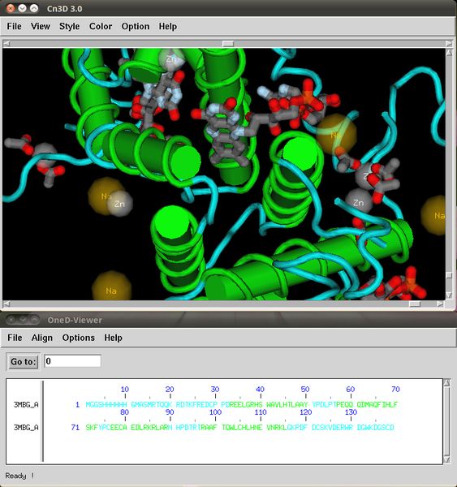
Task: Click the 3D view vertical scrollbar up arrow
Action: [449, 53]
